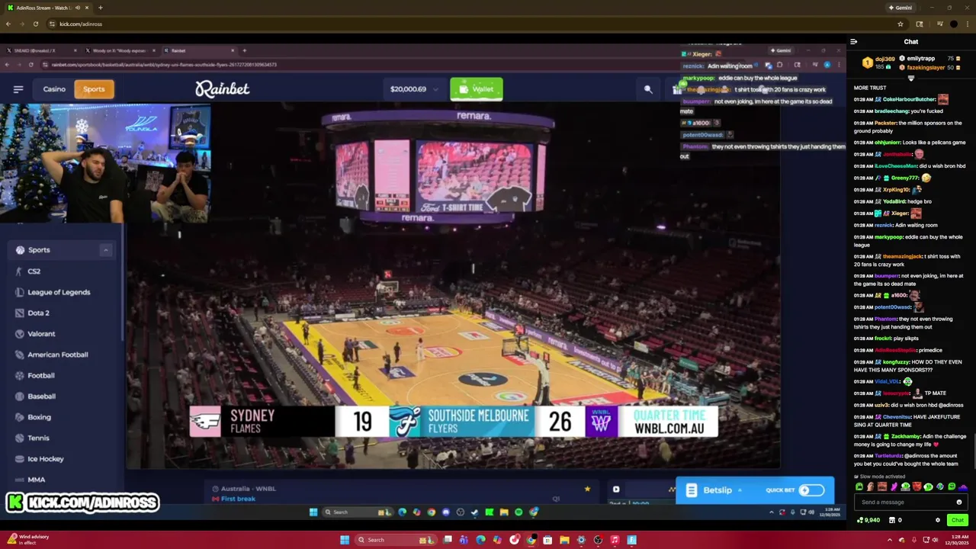Click username doji369 in leaderboard
This screenshot has height=549, width=976.
[885, 59]
